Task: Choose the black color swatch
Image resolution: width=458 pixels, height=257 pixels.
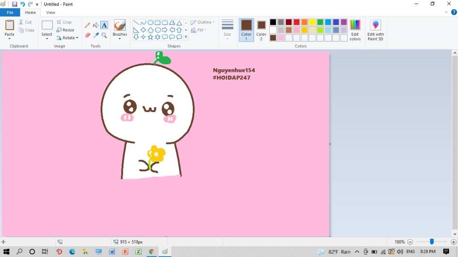Action: point(273,22)
